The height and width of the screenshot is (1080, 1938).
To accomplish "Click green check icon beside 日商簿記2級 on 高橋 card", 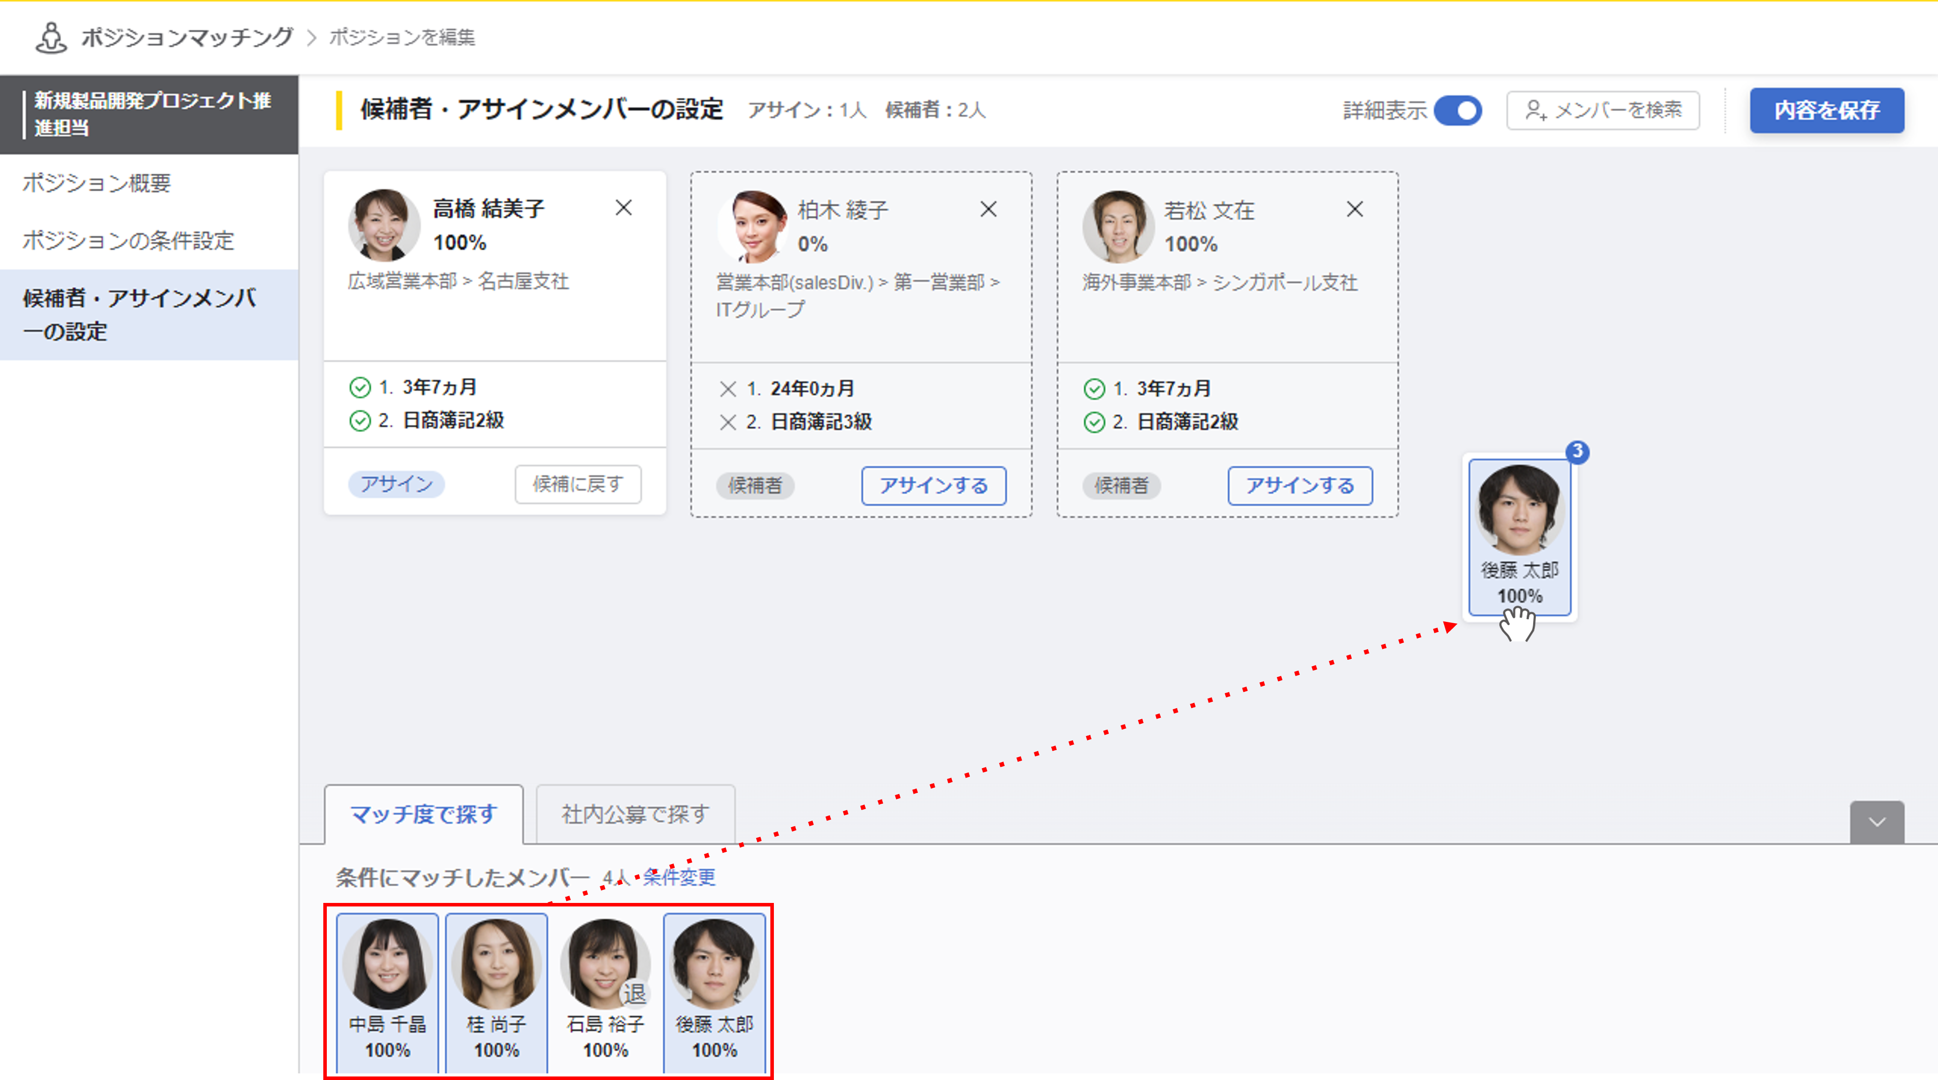I will pos(360,421).
